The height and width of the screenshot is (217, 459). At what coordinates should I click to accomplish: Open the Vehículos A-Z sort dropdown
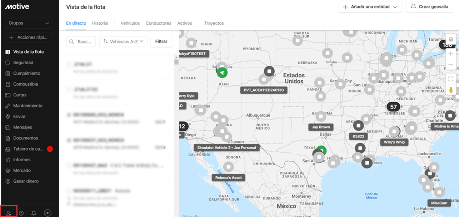tap(123, 41)
